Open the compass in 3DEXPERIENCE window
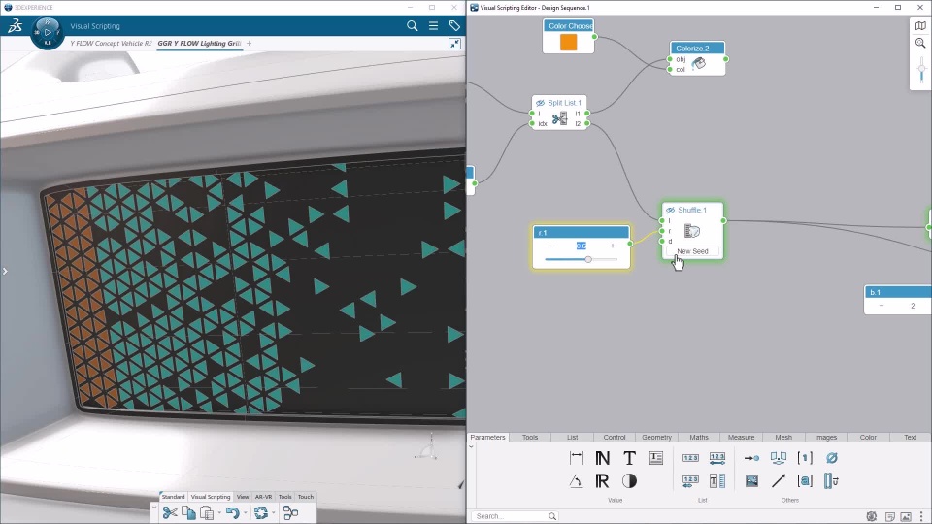This screenshot has width=932, height=524. pos(47,32)
